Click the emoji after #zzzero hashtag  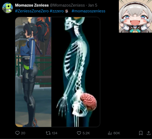pyautogui.click(x=67, y=11)
